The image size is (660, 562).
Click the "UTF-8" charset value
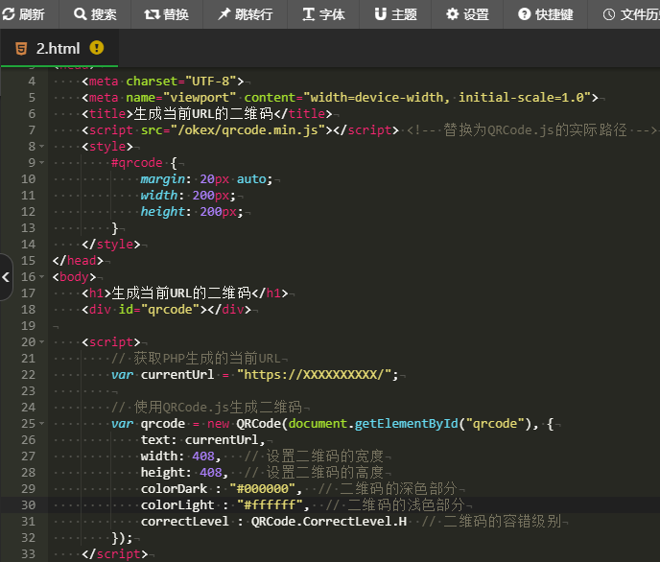[x=211, y=81]
